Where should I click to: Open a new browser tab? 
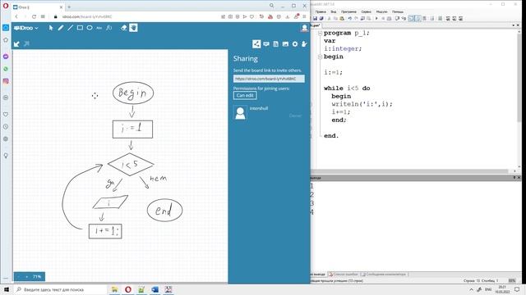click(69, 7)
